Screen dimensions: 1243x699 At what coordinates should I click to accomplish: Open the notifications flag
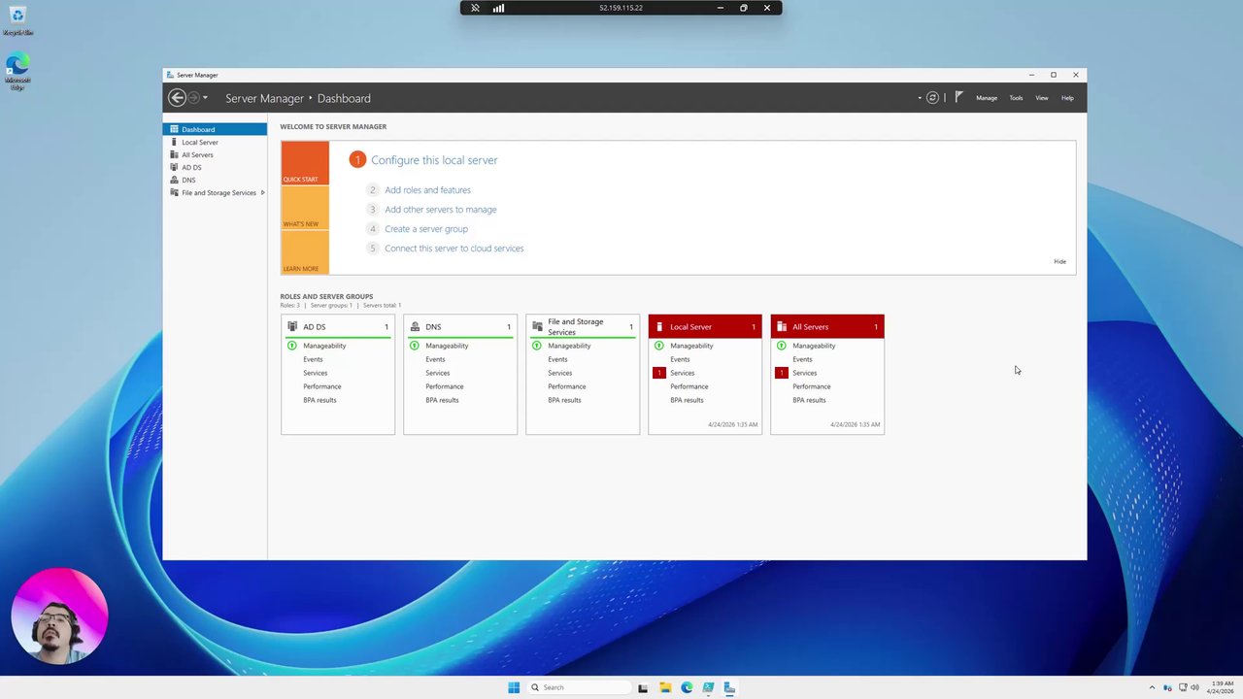tap(959, 98)
